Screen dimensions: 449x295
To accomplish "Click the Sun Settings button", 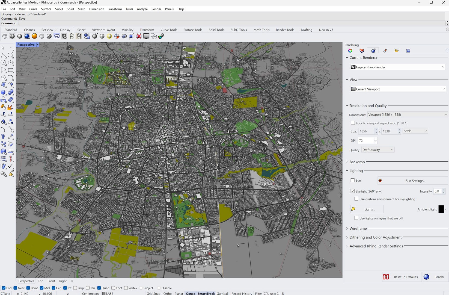I will click(415, 181).
